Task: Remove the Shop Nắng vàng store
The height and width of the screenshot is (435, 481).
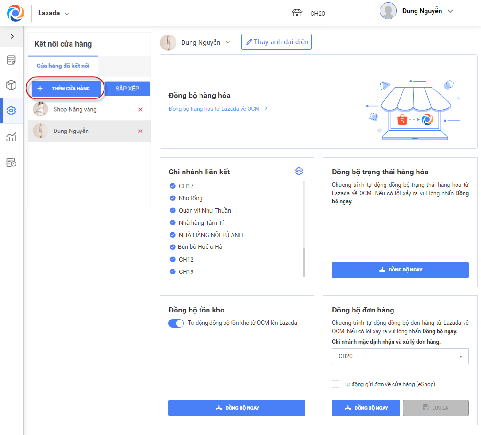Action: [140, 110]
